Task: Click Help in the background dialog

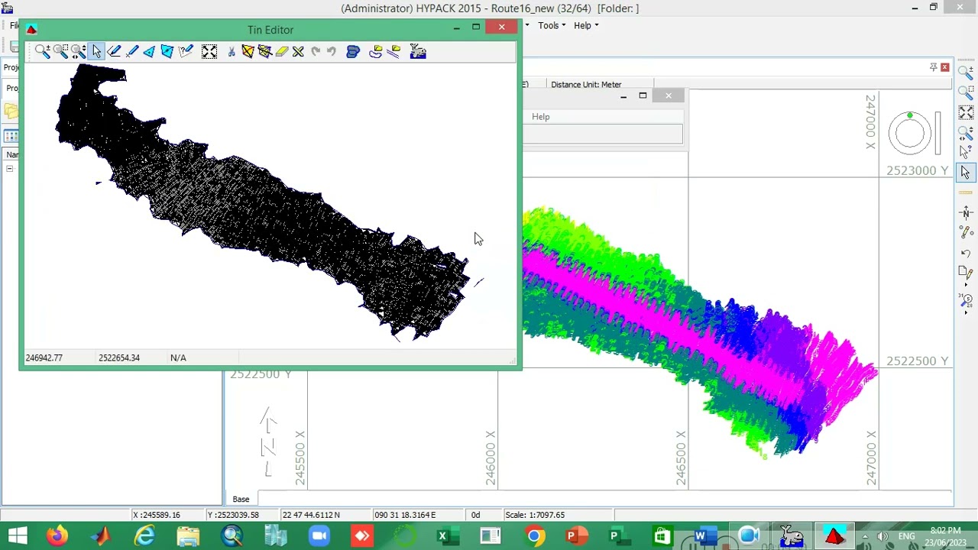Action: 540,117
